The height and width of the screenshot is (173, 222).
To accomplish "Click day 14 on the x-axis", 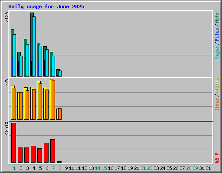I will click(x=98, y=168).
